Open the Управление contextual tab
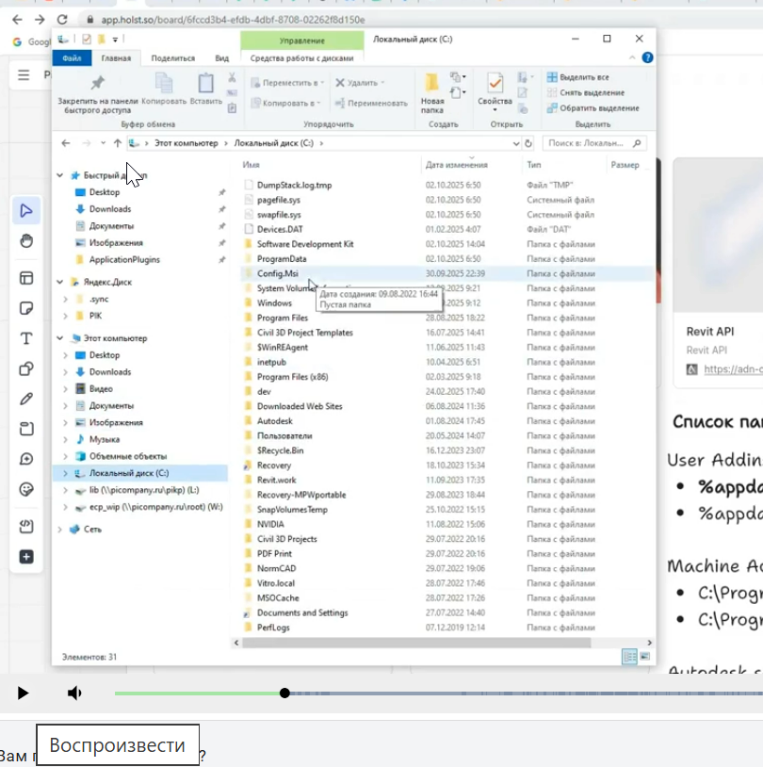The image size is (763, 767). 302,41
